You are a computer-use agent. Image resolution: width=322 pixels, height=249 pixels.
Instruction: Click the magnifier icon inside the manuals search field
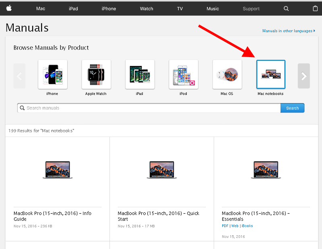[x=22, y=108]
